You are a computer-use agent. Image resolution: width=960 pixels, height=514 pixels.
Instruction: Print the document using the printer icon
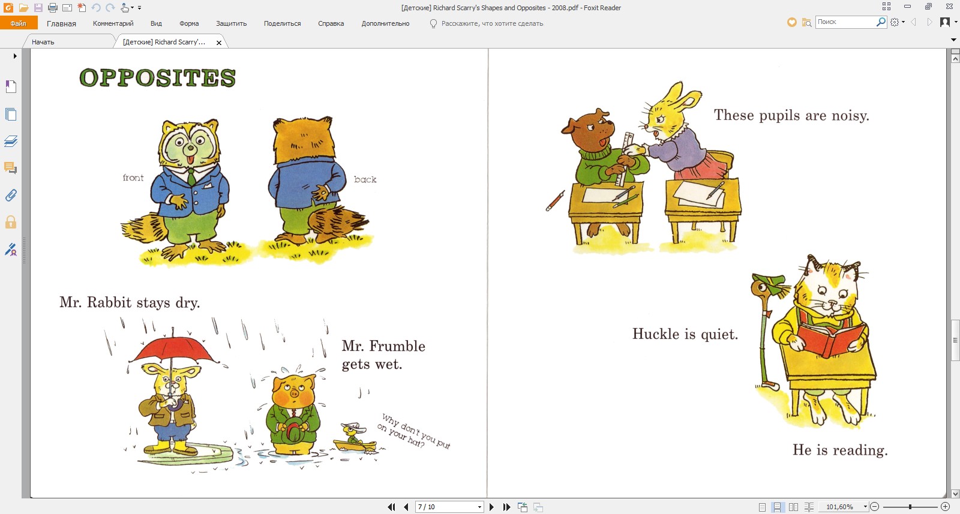(53, 8)
